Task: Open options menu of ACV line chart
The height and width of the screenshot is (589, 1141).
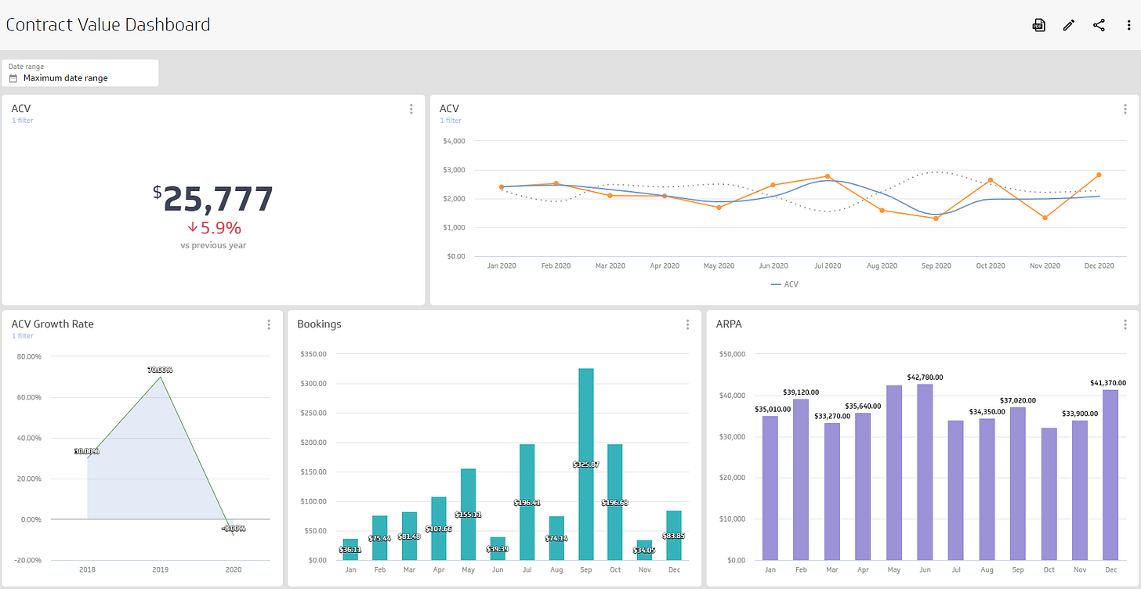Action: 1125,110
